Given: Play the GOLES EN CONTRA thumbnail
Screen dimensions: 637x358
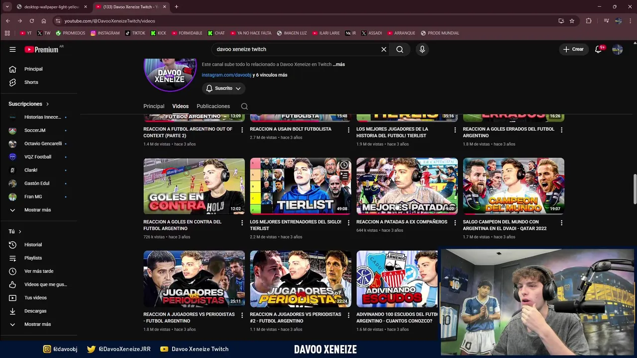Looking at the screenshot, I should pos(194,186).
